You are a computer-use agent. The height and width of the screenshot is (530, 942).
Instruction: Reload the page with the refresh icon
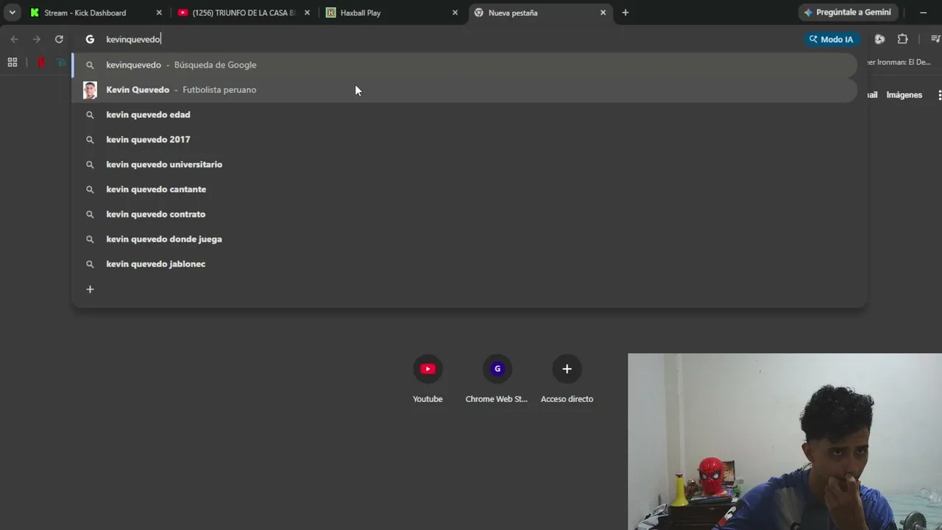tap(59, 39)
